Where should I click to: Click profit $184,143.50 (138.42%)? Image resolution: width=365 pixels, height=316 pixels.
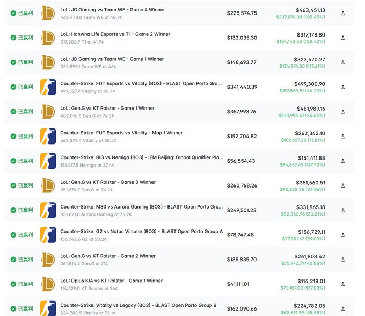(301, 42)
